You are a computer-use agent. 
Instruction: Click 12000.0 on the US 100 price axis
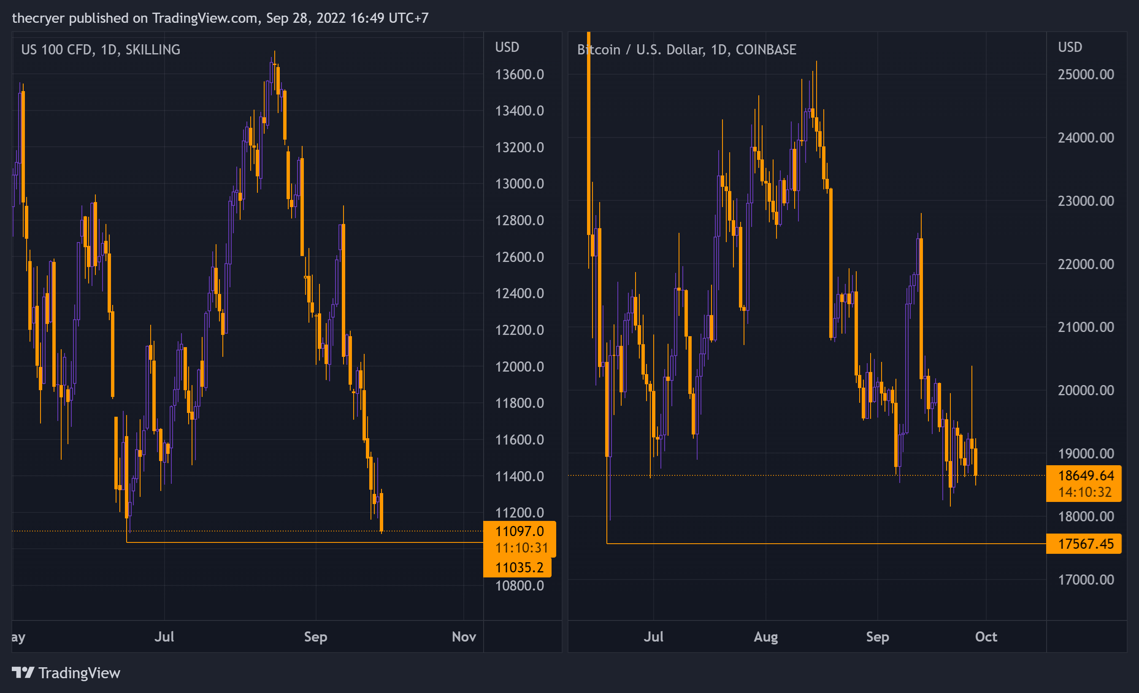519,367
